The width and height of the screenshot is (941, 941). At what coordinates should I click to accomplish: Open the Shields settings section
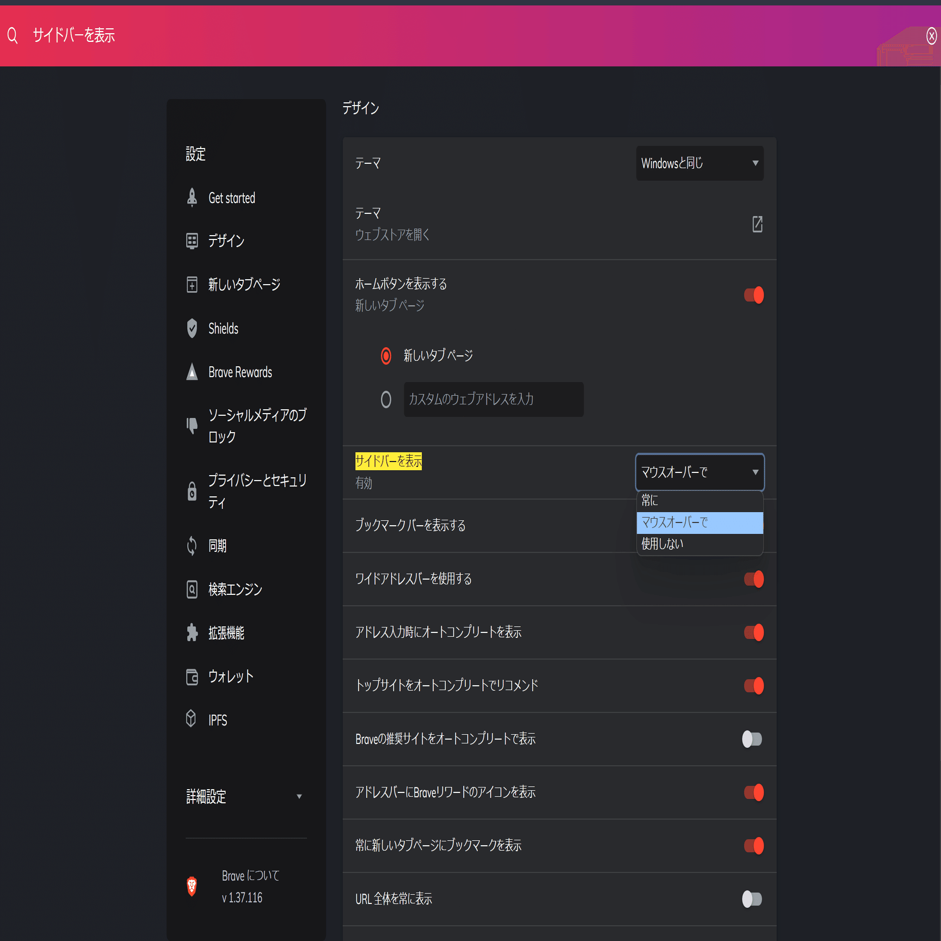point(223,329)
